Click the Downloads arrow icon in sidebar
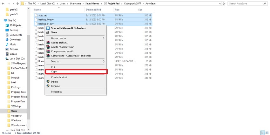 tap(7, 40)
